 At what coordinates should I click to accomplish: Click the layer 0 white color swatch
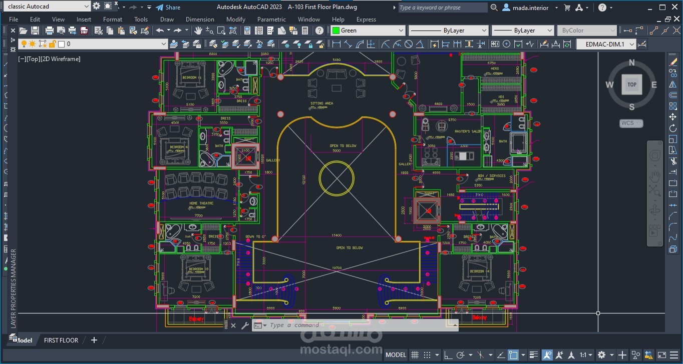click(x=61, y=44)
